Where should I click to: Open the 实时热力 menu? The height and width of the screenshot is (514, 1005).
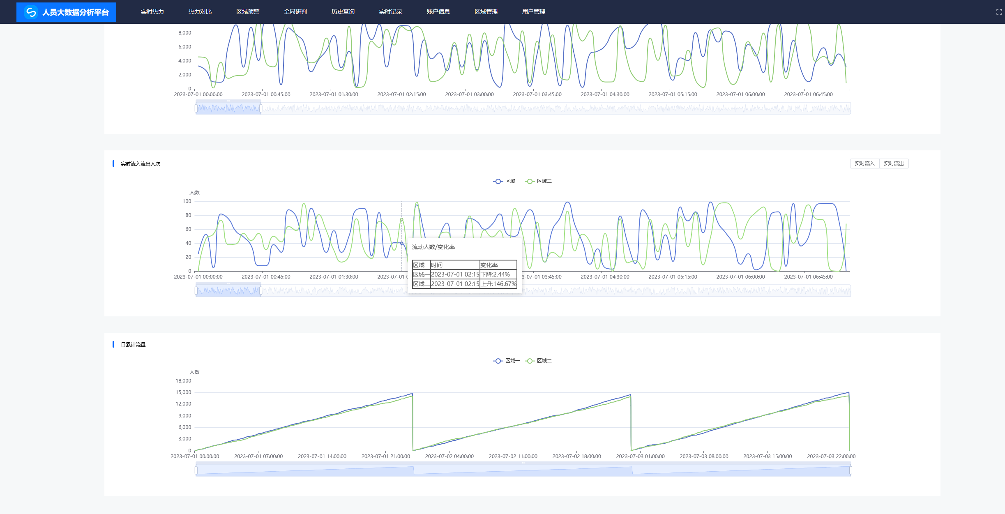(x=152, y=12)
